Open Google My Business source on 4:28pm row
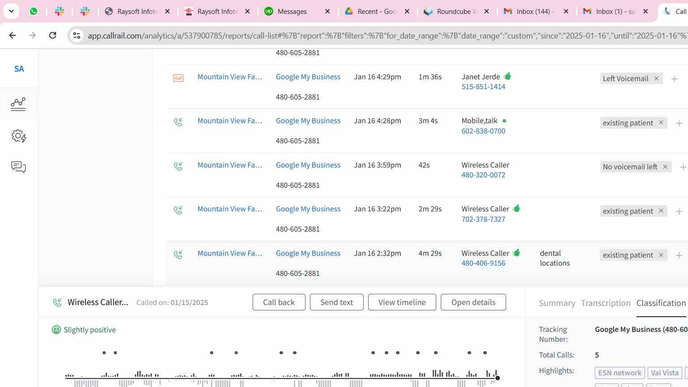The image size is (688, 387). point(308,120)
